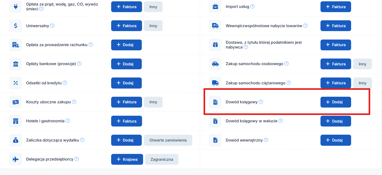Image resolution: width=382 pixels, height=175 pixels.
Task: Add Faktura for Hotele i gastronomia
Action: [x=126, y=121]
